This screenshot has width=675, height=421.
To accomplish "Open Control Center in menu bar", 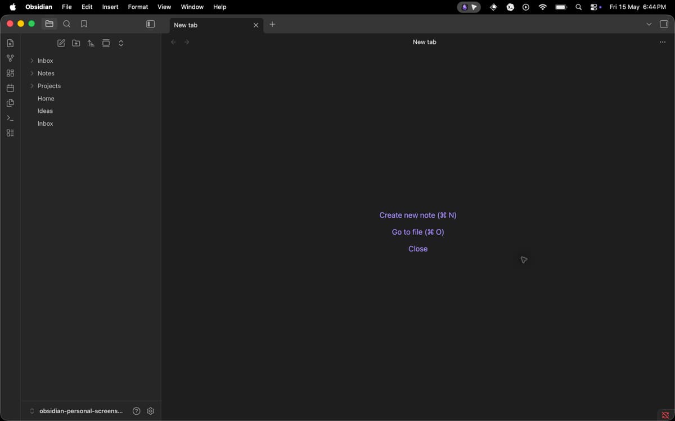I will (595, 7).
